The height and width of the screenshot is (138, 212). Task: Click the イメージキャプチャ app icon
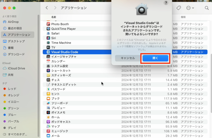(48, 57)
